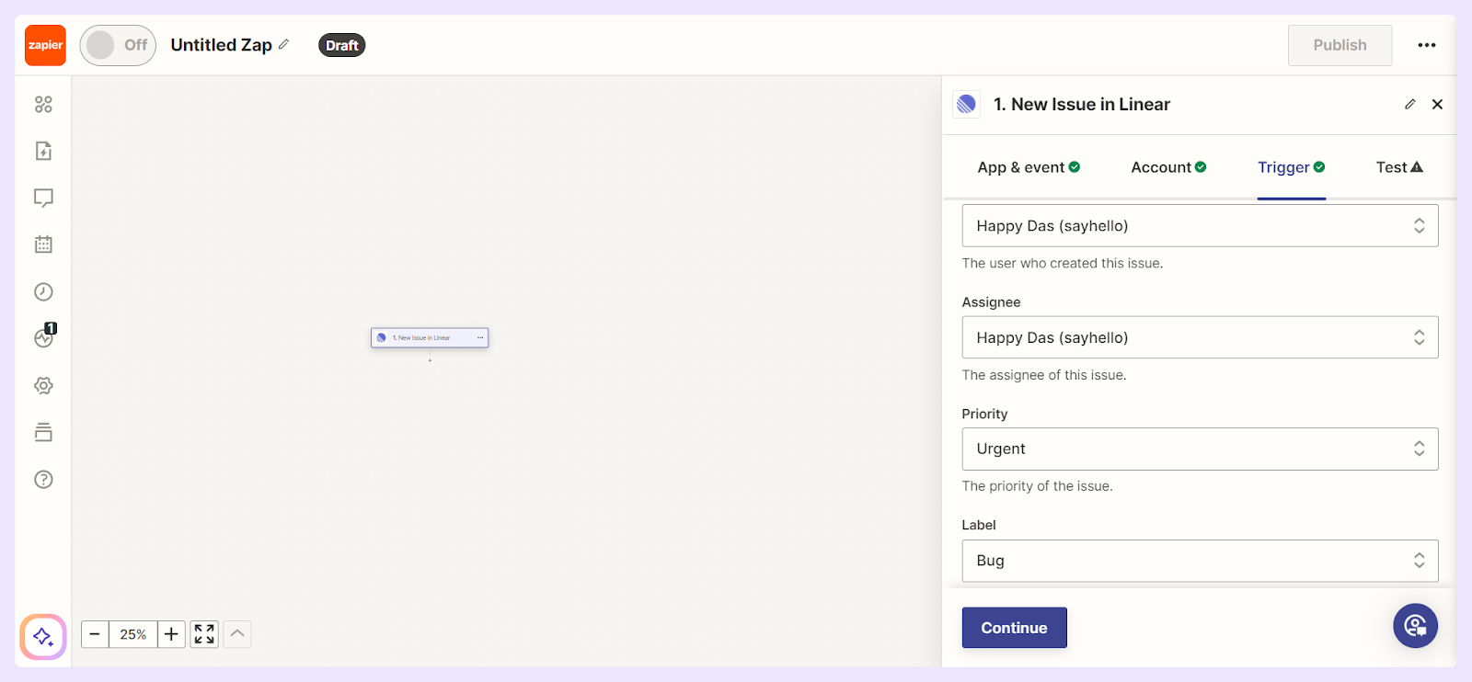Open the apps grid icon in sidebar
Image resolution: width=1472 pixels, height=682 pixels.
43,104
